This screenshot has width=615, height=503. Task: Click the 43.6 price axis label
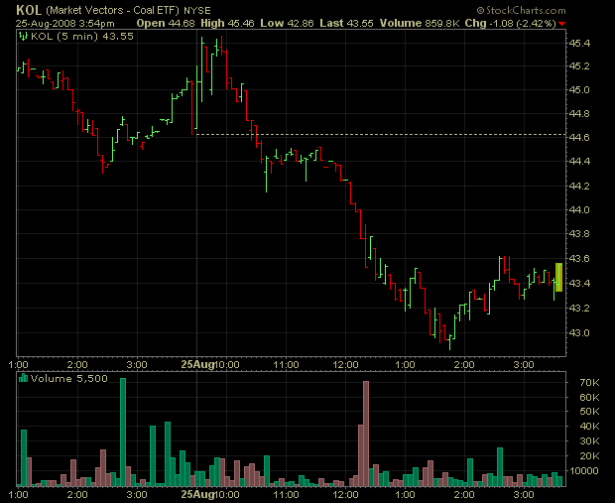tap(579, 259)
